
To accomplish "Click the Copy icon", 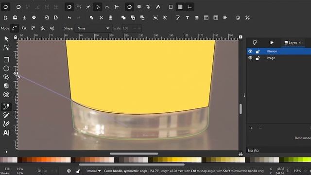I will [x=92, y=17].
